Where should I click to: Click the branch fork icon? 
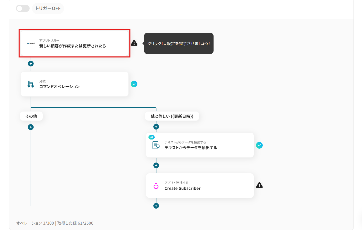point(31,84)
